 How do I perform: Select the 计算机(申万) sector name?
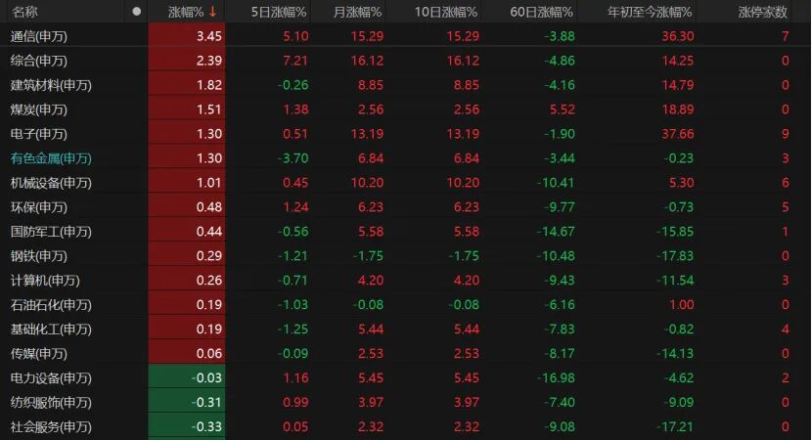[45, 281]
